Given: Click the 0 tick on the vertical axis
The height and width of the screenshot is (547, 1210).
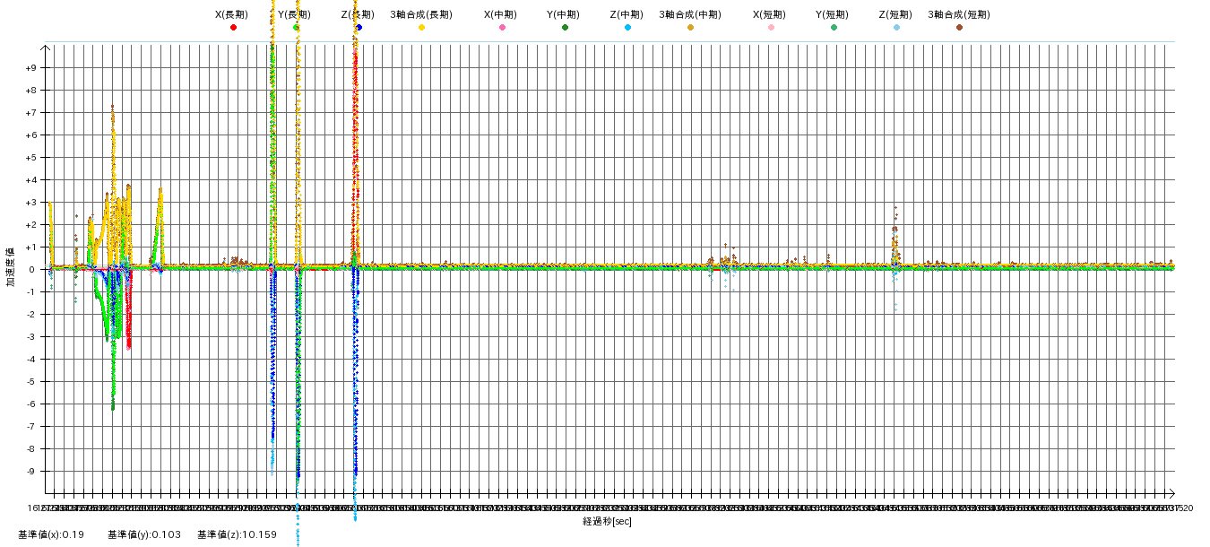Looking at the screenshot, I should tap(33, 270).
